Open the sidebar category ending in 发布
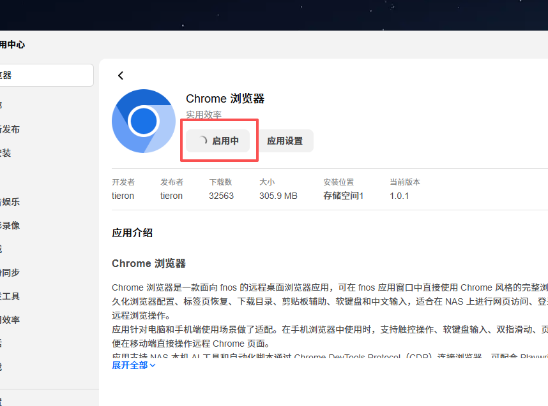The width and height of the screenshot is (548, 406). click(x=10, y=129)
